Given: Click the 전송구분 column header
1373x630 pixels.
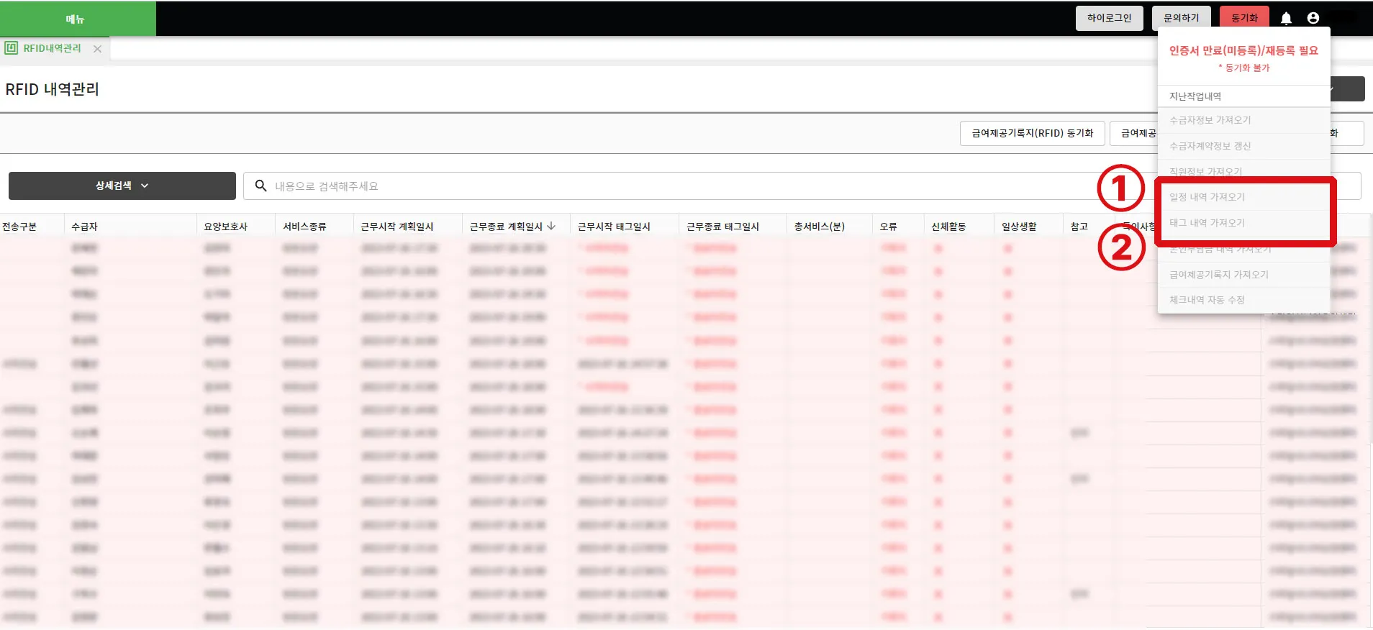Looking at the screenshot, I should pyautogui.click(x=19, y=227).
